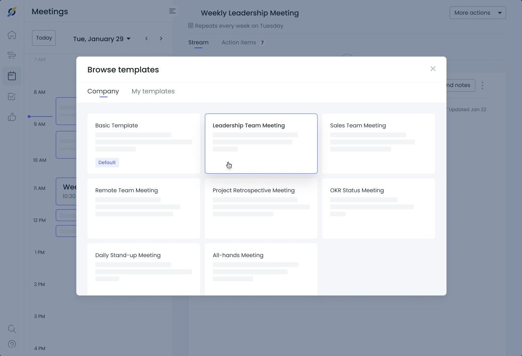Switch to the My templates tab
Screen dimensions: 522x356
point(153,91)
